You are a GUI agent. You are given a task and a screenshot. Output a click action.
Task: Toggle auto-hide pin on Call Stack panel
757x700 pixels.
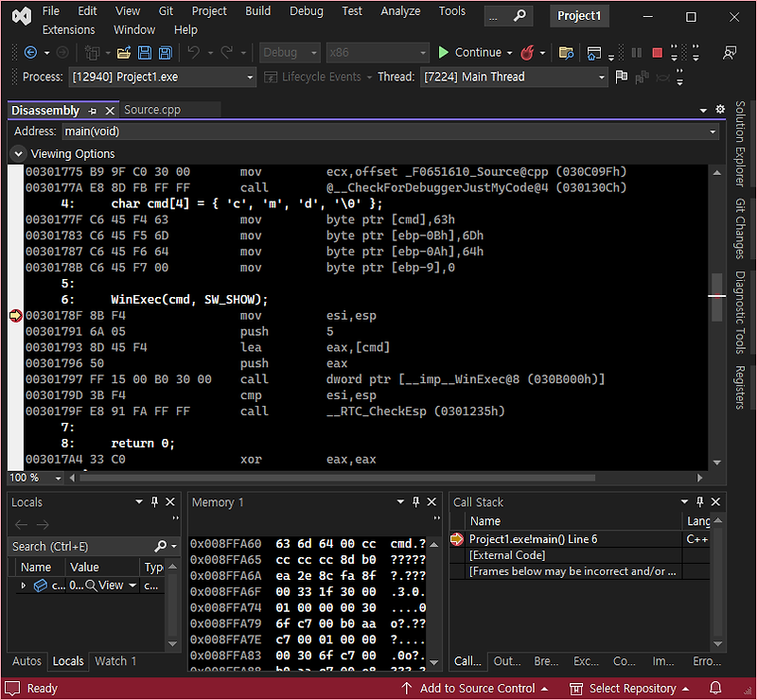click(699, 502)
